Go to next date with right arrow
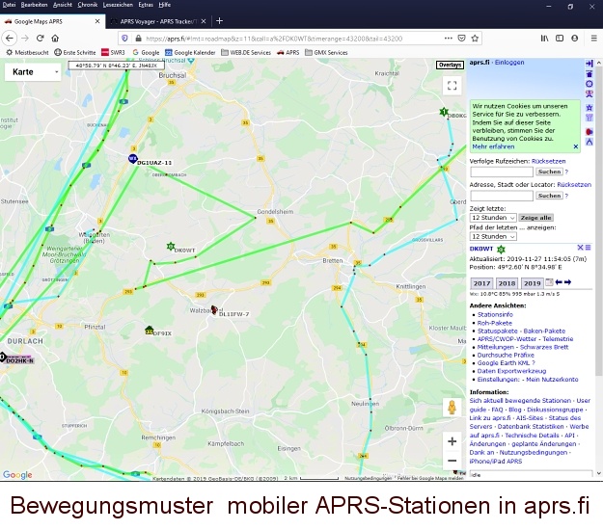This screenshot has width=603, height=530. [567, 282]
